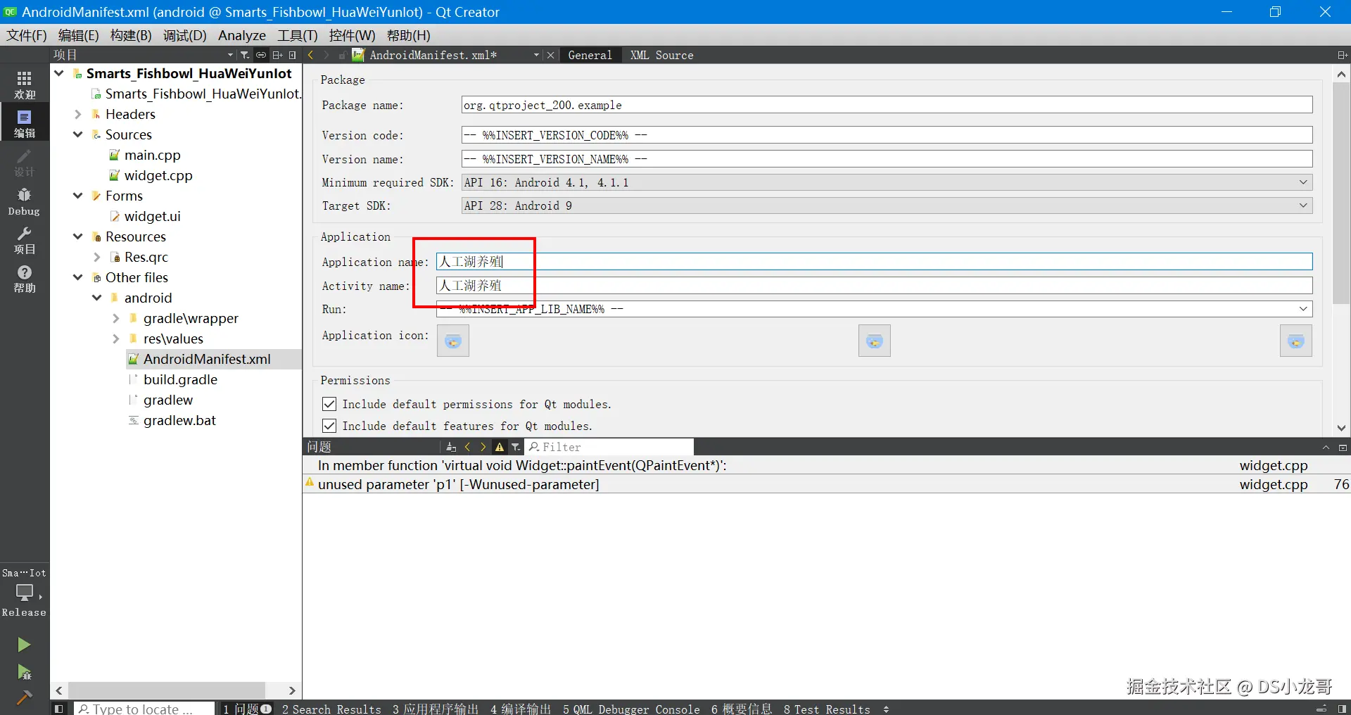1351x715 pixels.
Task: Filter the project tree
Action: tap(244, 55)
